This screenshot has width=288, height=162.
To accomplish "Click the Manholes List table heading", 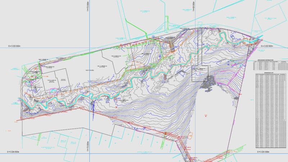I will point(269,73).
